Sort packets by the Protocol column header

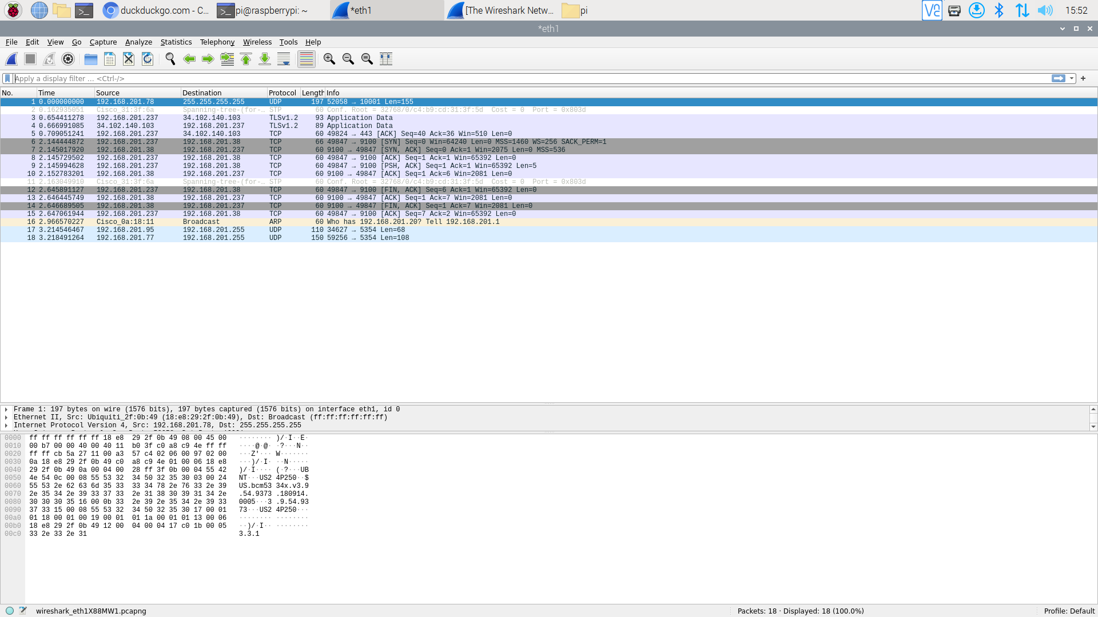click(x=283, y=93)
